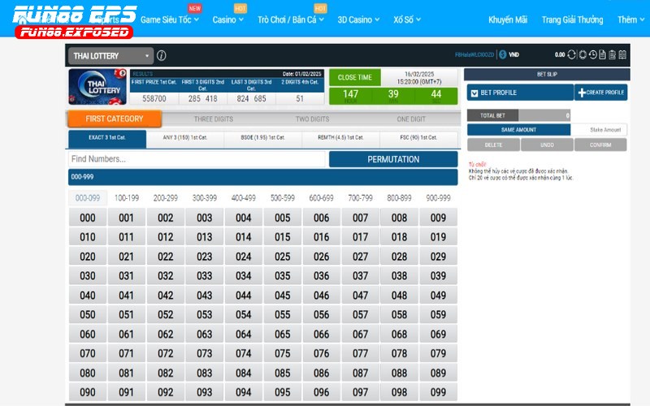Open the Thai Lottery game dropdown
Image resolution: width=650 pixels, height=406 pixels.
[x=110, y=56]
